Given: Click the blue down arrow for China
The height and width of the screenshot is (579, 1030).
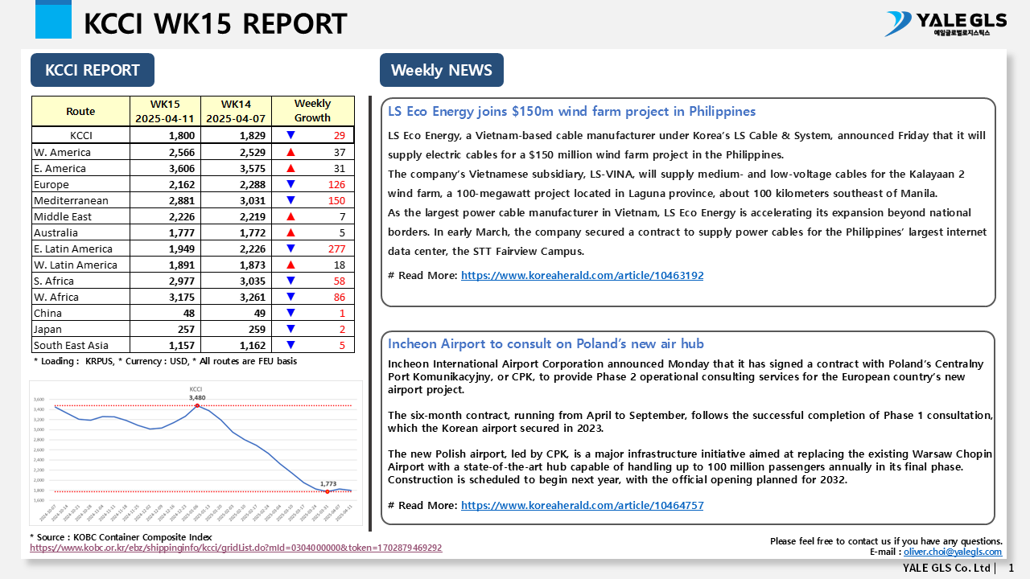Looking at the screenshot, I should pyautogui.click(x=290, y=313).
